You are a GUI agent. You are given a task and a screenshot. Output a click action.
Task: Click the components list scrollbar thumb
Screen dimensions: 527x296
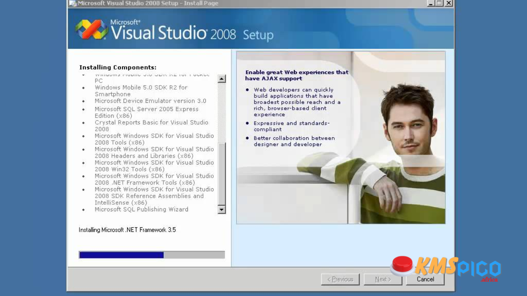(222, 173)
